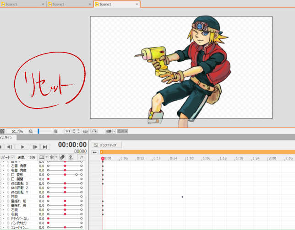Close the active Scene1 tab
Viewport: 295px width, 230px height.
pos(137,4)
